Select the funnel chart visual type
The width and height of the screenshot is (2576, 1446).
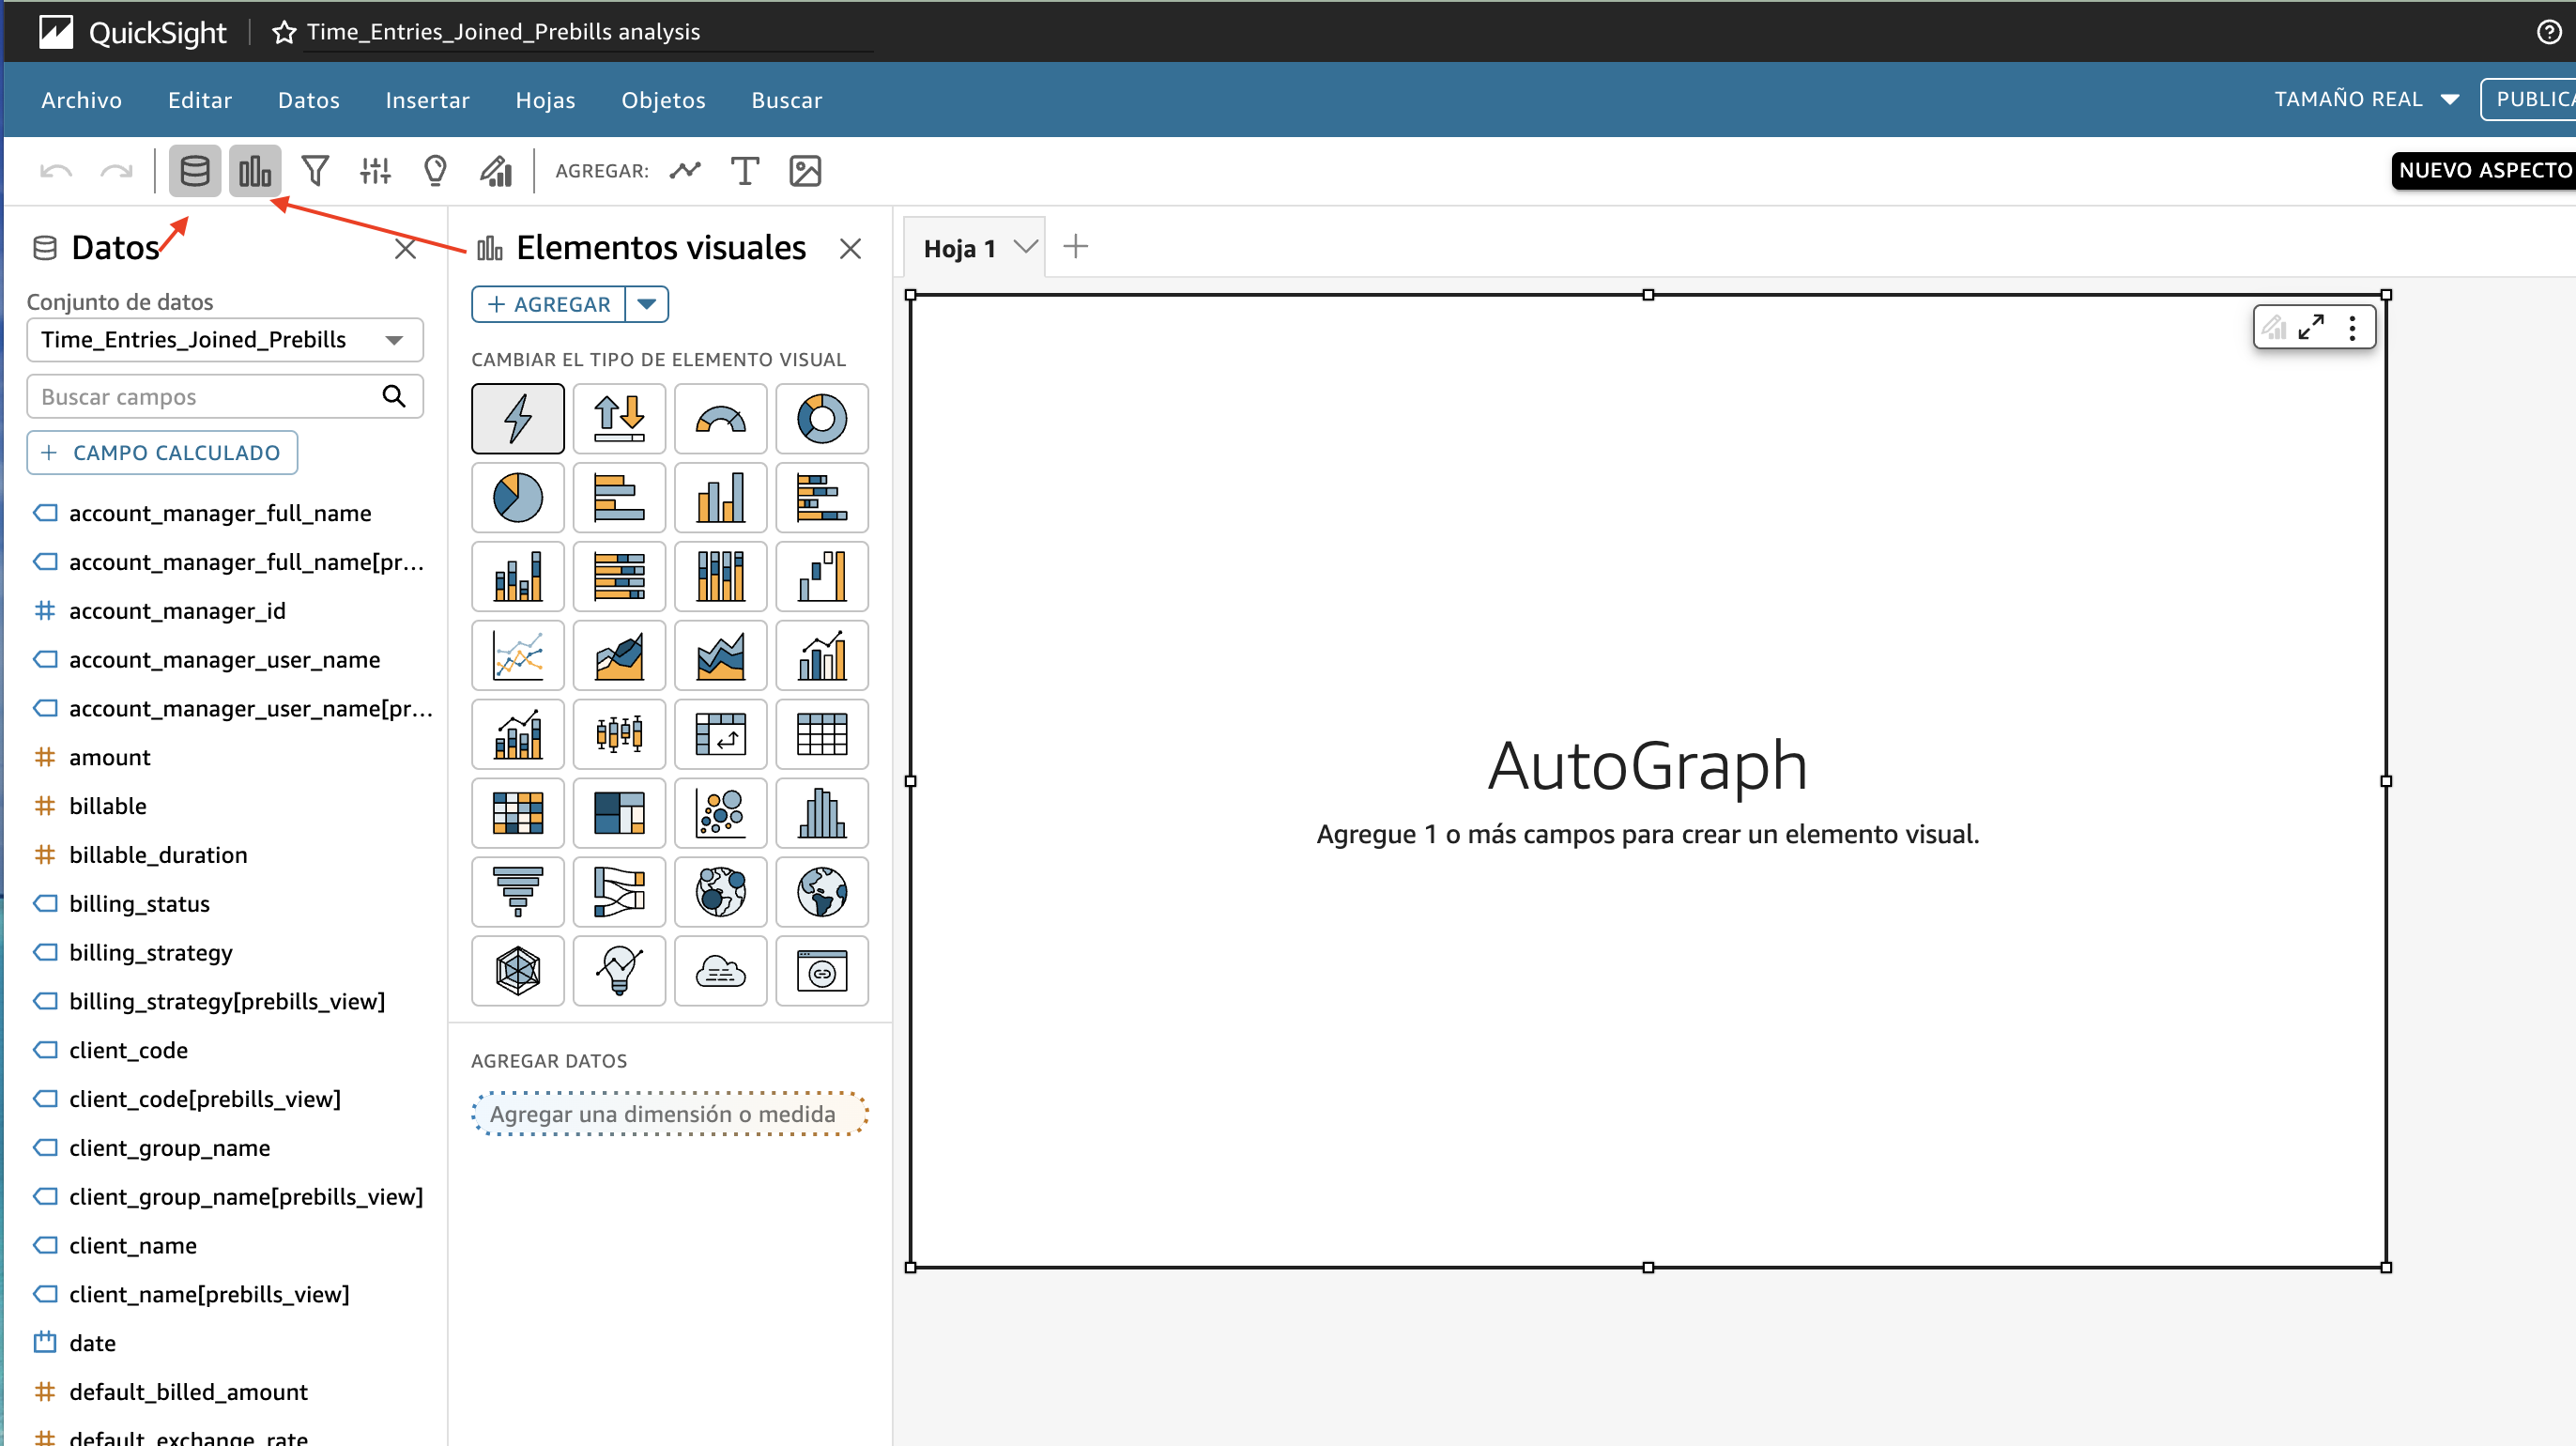(518, 892)
